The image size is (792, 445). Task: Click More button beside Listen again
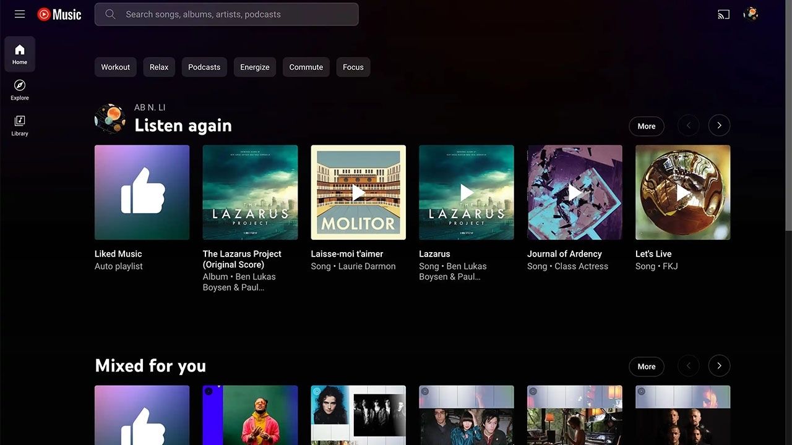[x=646, y=126]
